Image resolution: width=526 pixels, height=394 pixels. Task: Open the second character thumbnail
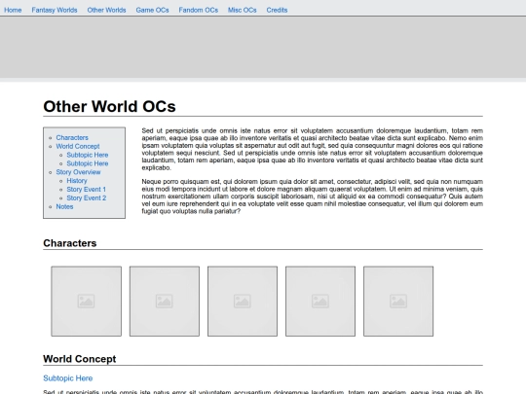pyautogui.click(x=165, y=302)
